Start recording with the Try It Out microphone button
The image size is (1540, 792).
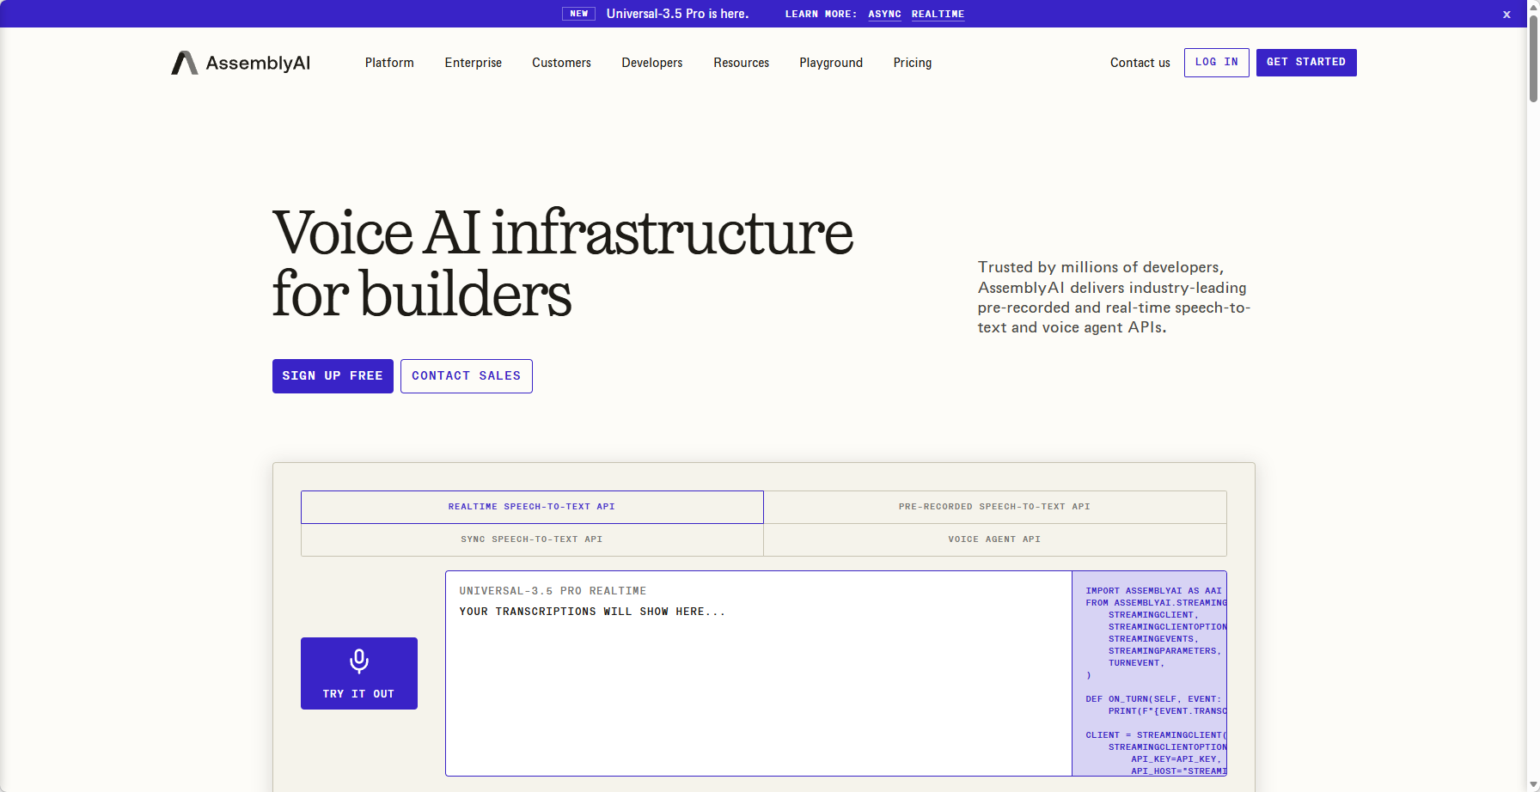click(x=359, y=673)
